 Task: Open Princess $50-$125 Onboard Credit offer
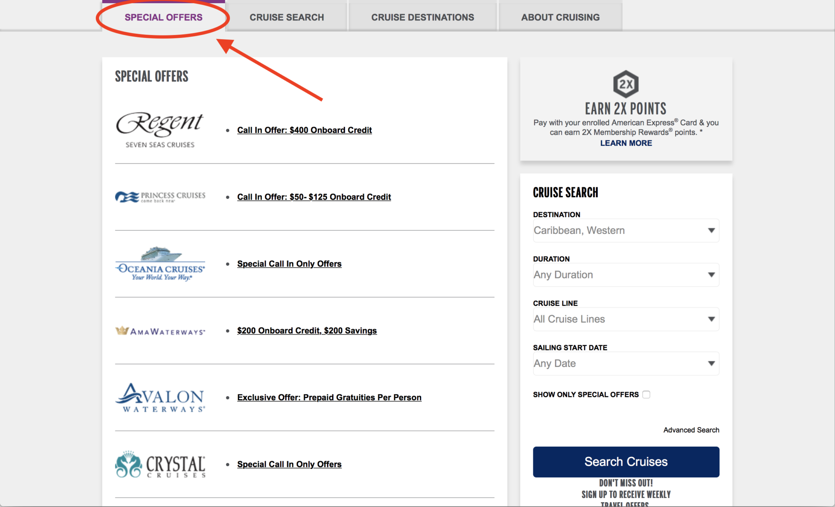coord(314,197)
